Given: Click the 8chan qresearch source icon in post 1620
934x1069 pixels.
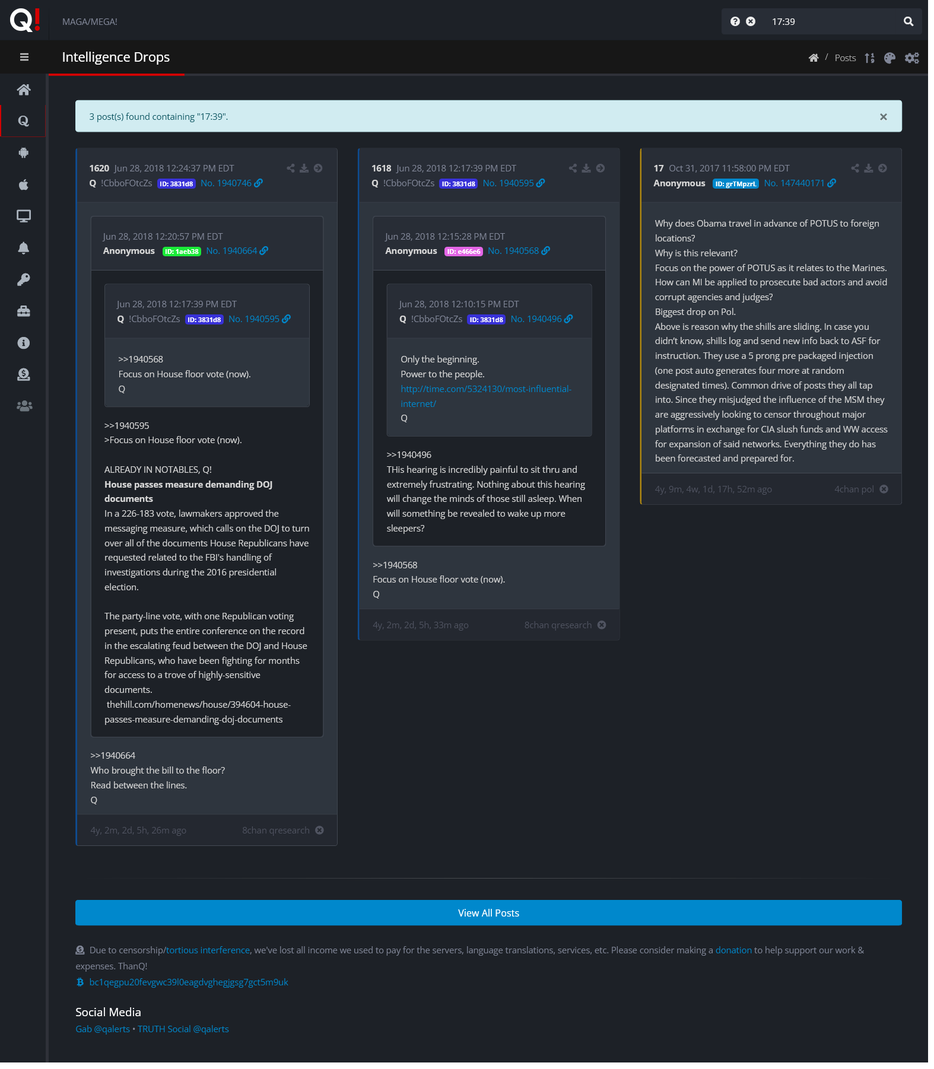Looking at the screenshot, I should click(x=319, y=831).
